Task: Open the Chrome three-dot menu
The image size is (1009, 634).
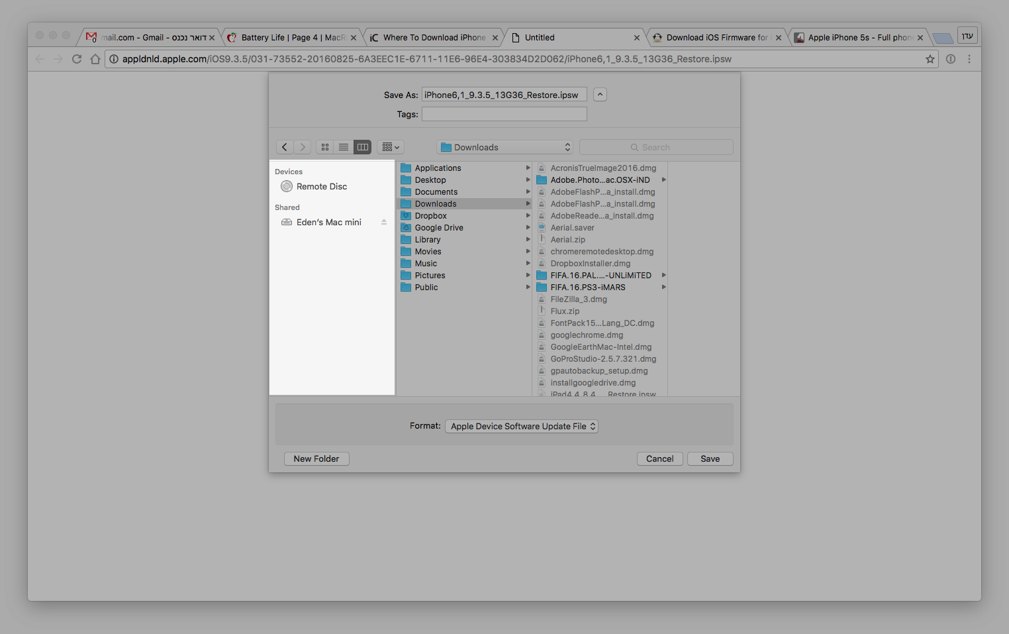Action: [969, 59]
